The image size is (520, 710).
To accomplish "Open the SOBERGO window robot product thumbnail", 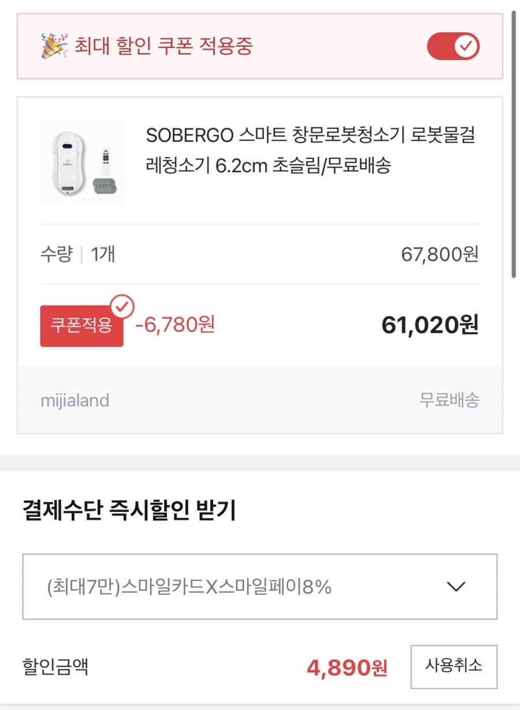I will [82, 161].
